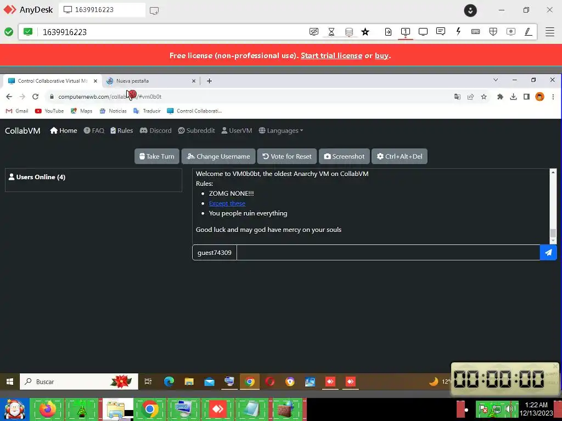This screenshot has height=421, width=562.
Task: Open the Chrome profile avatar
Action: click(x=539, y=96)
